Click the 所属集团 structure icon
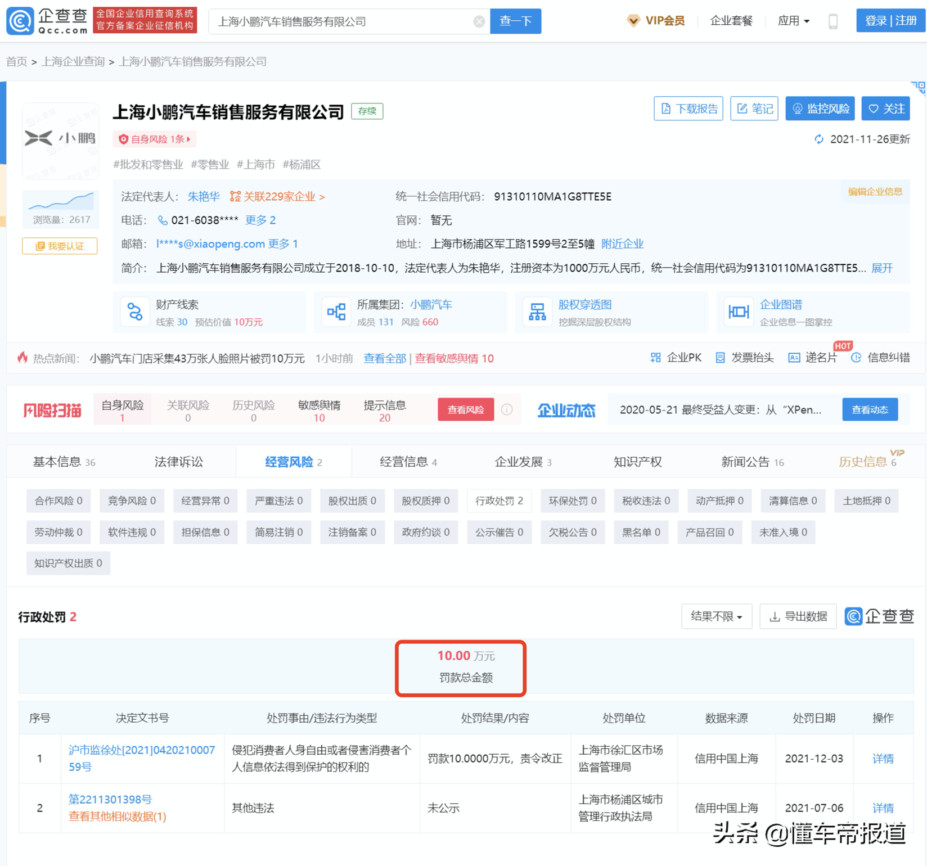Viewport: 927px width, 866px height. (336, 312)
